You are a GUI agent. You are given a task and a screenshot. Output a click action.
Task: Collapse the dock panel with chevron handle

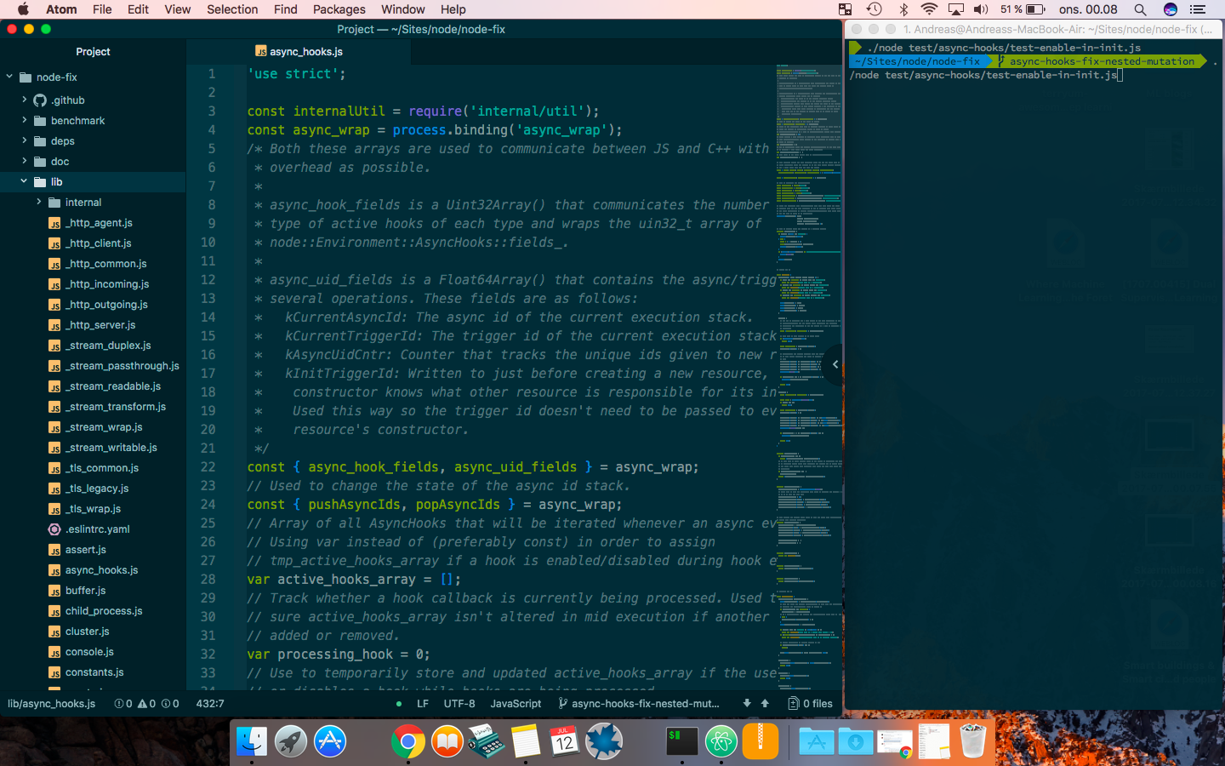(x=835, y=364)
